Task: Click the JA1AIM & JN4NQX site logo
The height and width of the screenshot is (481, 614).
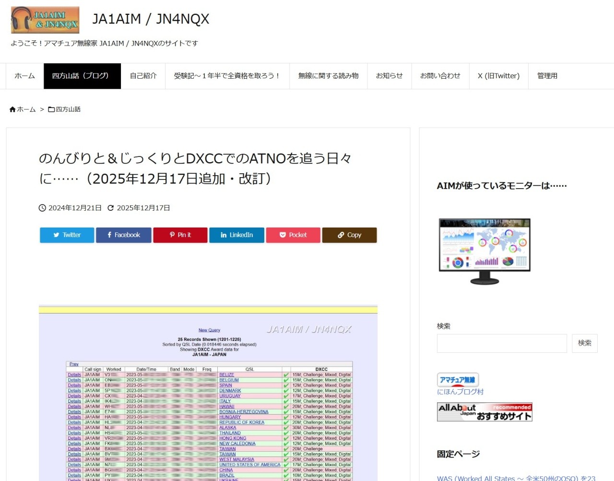Action: coord(45,20)
